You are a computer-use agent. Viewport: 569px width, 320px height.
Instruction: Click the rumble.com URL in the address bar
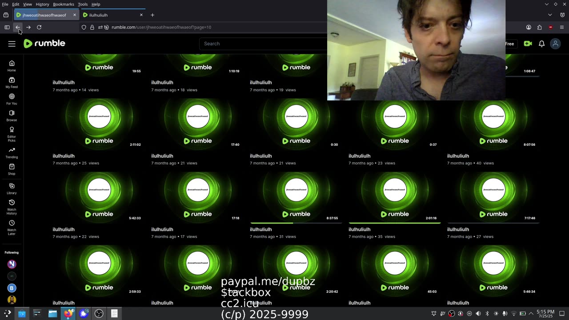tap(161, 27)
